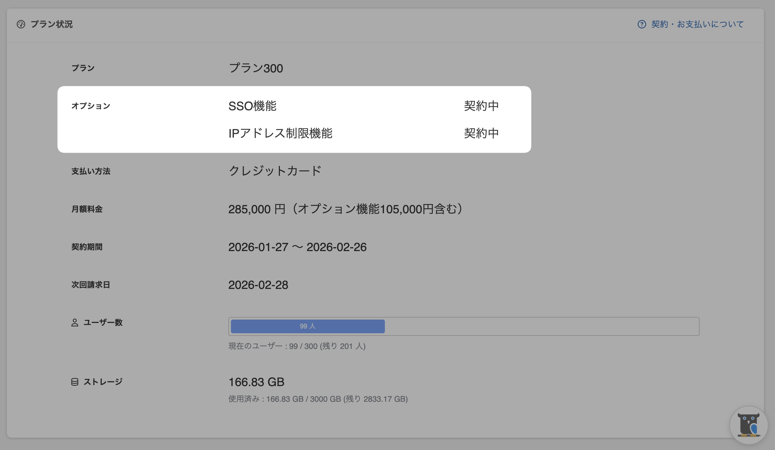Click the blue 99人 user usage bar
The image size is (775, 450).
point(308,326)
